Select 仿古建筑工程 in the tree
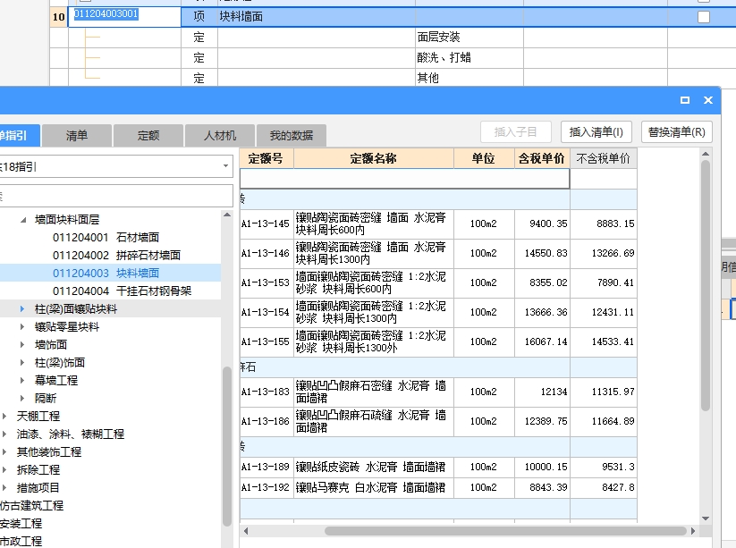This screenshot has width=736, height=548. [31, 505]
